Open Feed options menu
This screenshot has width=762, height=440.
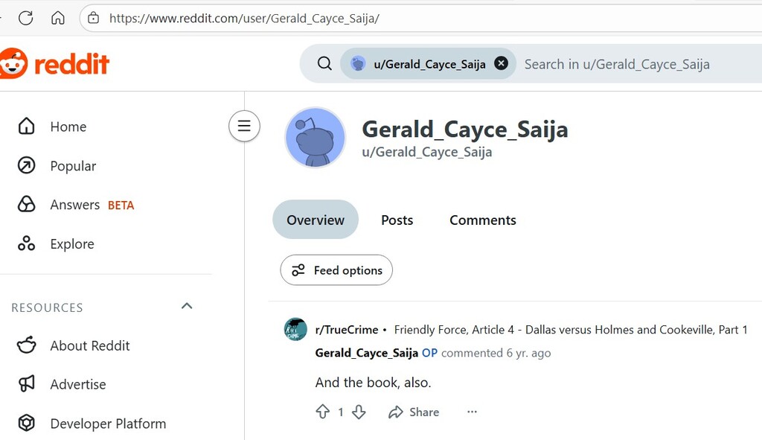pos(336,270)
